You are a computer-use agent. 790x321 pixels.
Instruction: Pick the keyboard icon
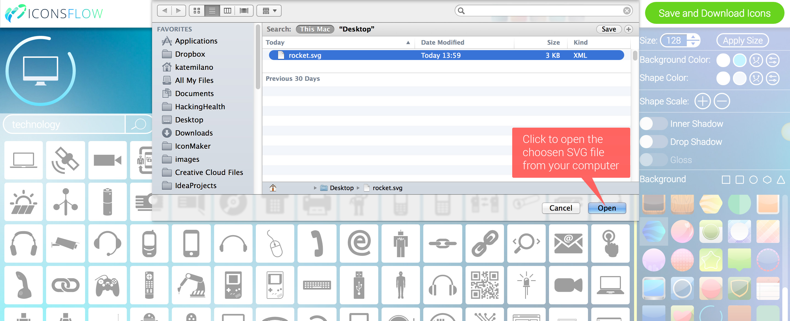click(317, 285)
